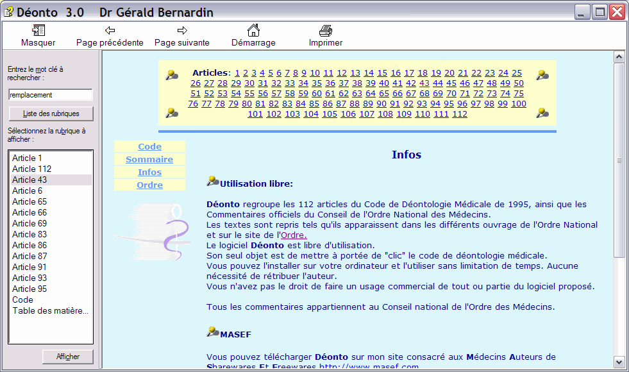The image size is (629, 372).
Task: Click the vertical scrollbar thumb
Action: coord(619,160)
